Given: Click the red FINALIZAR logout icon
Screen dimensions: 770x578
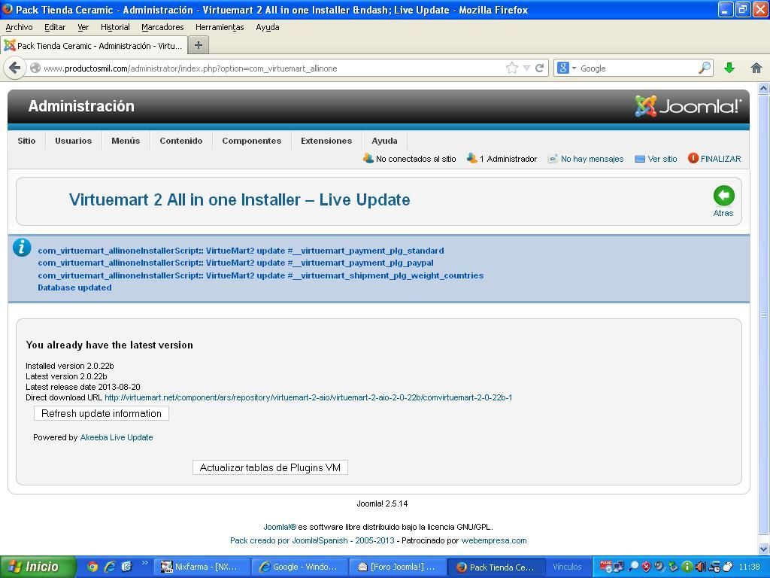Looking at the screenshot, I should 693,158.
